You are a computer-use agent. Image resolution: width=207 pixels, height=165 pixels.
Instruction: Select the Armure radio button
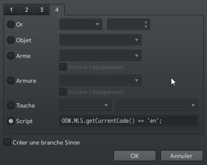pos(11,81)
